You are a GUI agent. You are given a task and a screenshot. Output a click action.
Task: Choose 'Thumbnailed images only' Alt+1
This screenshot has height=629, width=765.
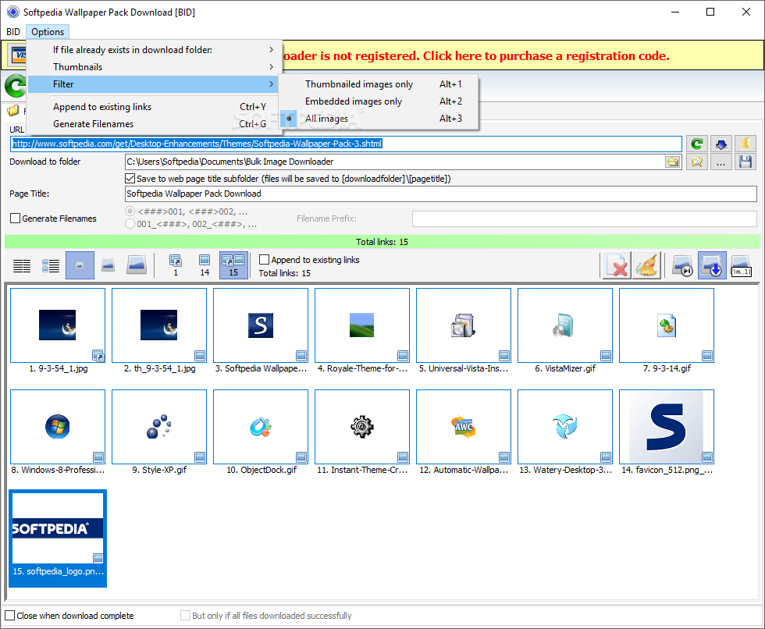[379, 84]
